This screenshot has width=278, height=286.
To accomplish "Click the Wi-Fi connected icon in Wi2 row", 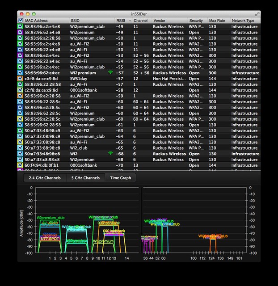I will coord(110,153).
